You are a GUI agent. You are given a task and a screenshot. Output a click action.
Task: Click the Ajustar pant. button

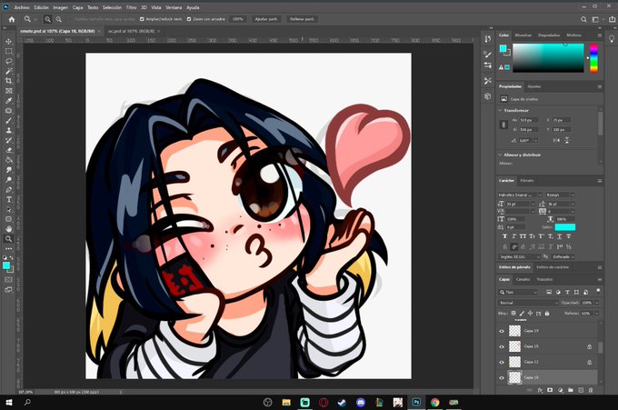coord(266,19)
